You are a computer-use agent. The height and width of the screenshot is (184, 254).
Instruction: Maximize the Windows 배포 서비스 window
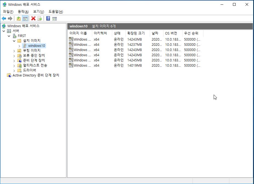pos(234,4)
